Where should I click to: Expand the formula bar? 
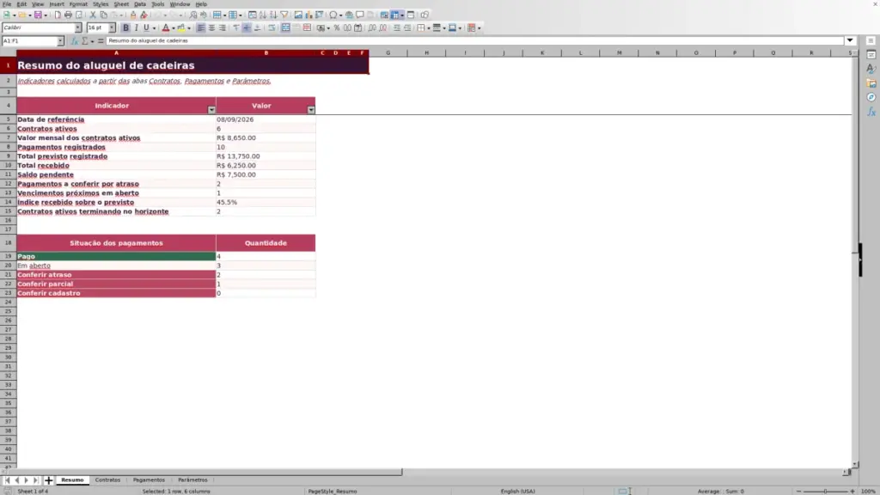tap(850, 40)
